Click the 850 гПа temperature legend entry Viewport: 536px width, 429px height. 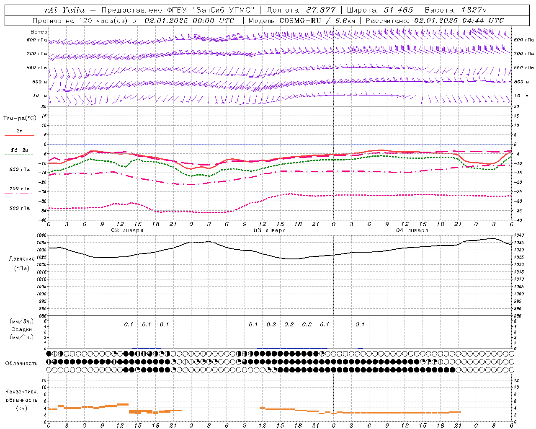[x=20, y=170]
